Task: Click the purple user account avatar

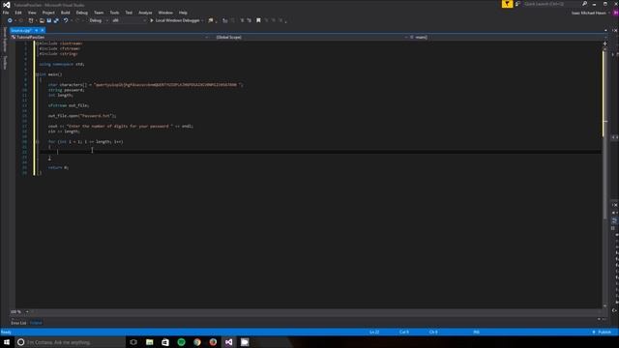Action: click(615, 13)
